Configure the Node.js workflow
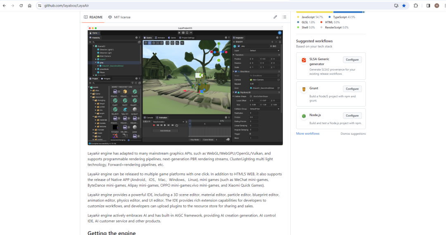Image resolution: width=446 pixels, height=235 pixels. click(x=352, y=116)
